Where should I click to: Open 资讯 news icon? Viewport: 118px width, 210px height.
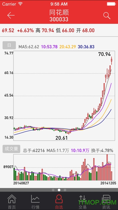coord(106,199)
